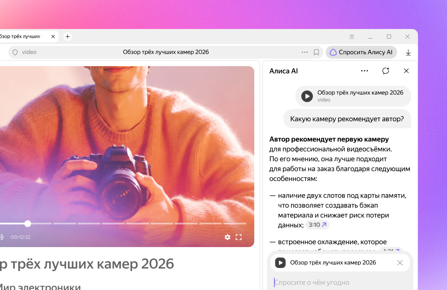Click the address bar page title
Image resolution: width=447 pixels, height=290 pixels.
[x=166, y=52]
